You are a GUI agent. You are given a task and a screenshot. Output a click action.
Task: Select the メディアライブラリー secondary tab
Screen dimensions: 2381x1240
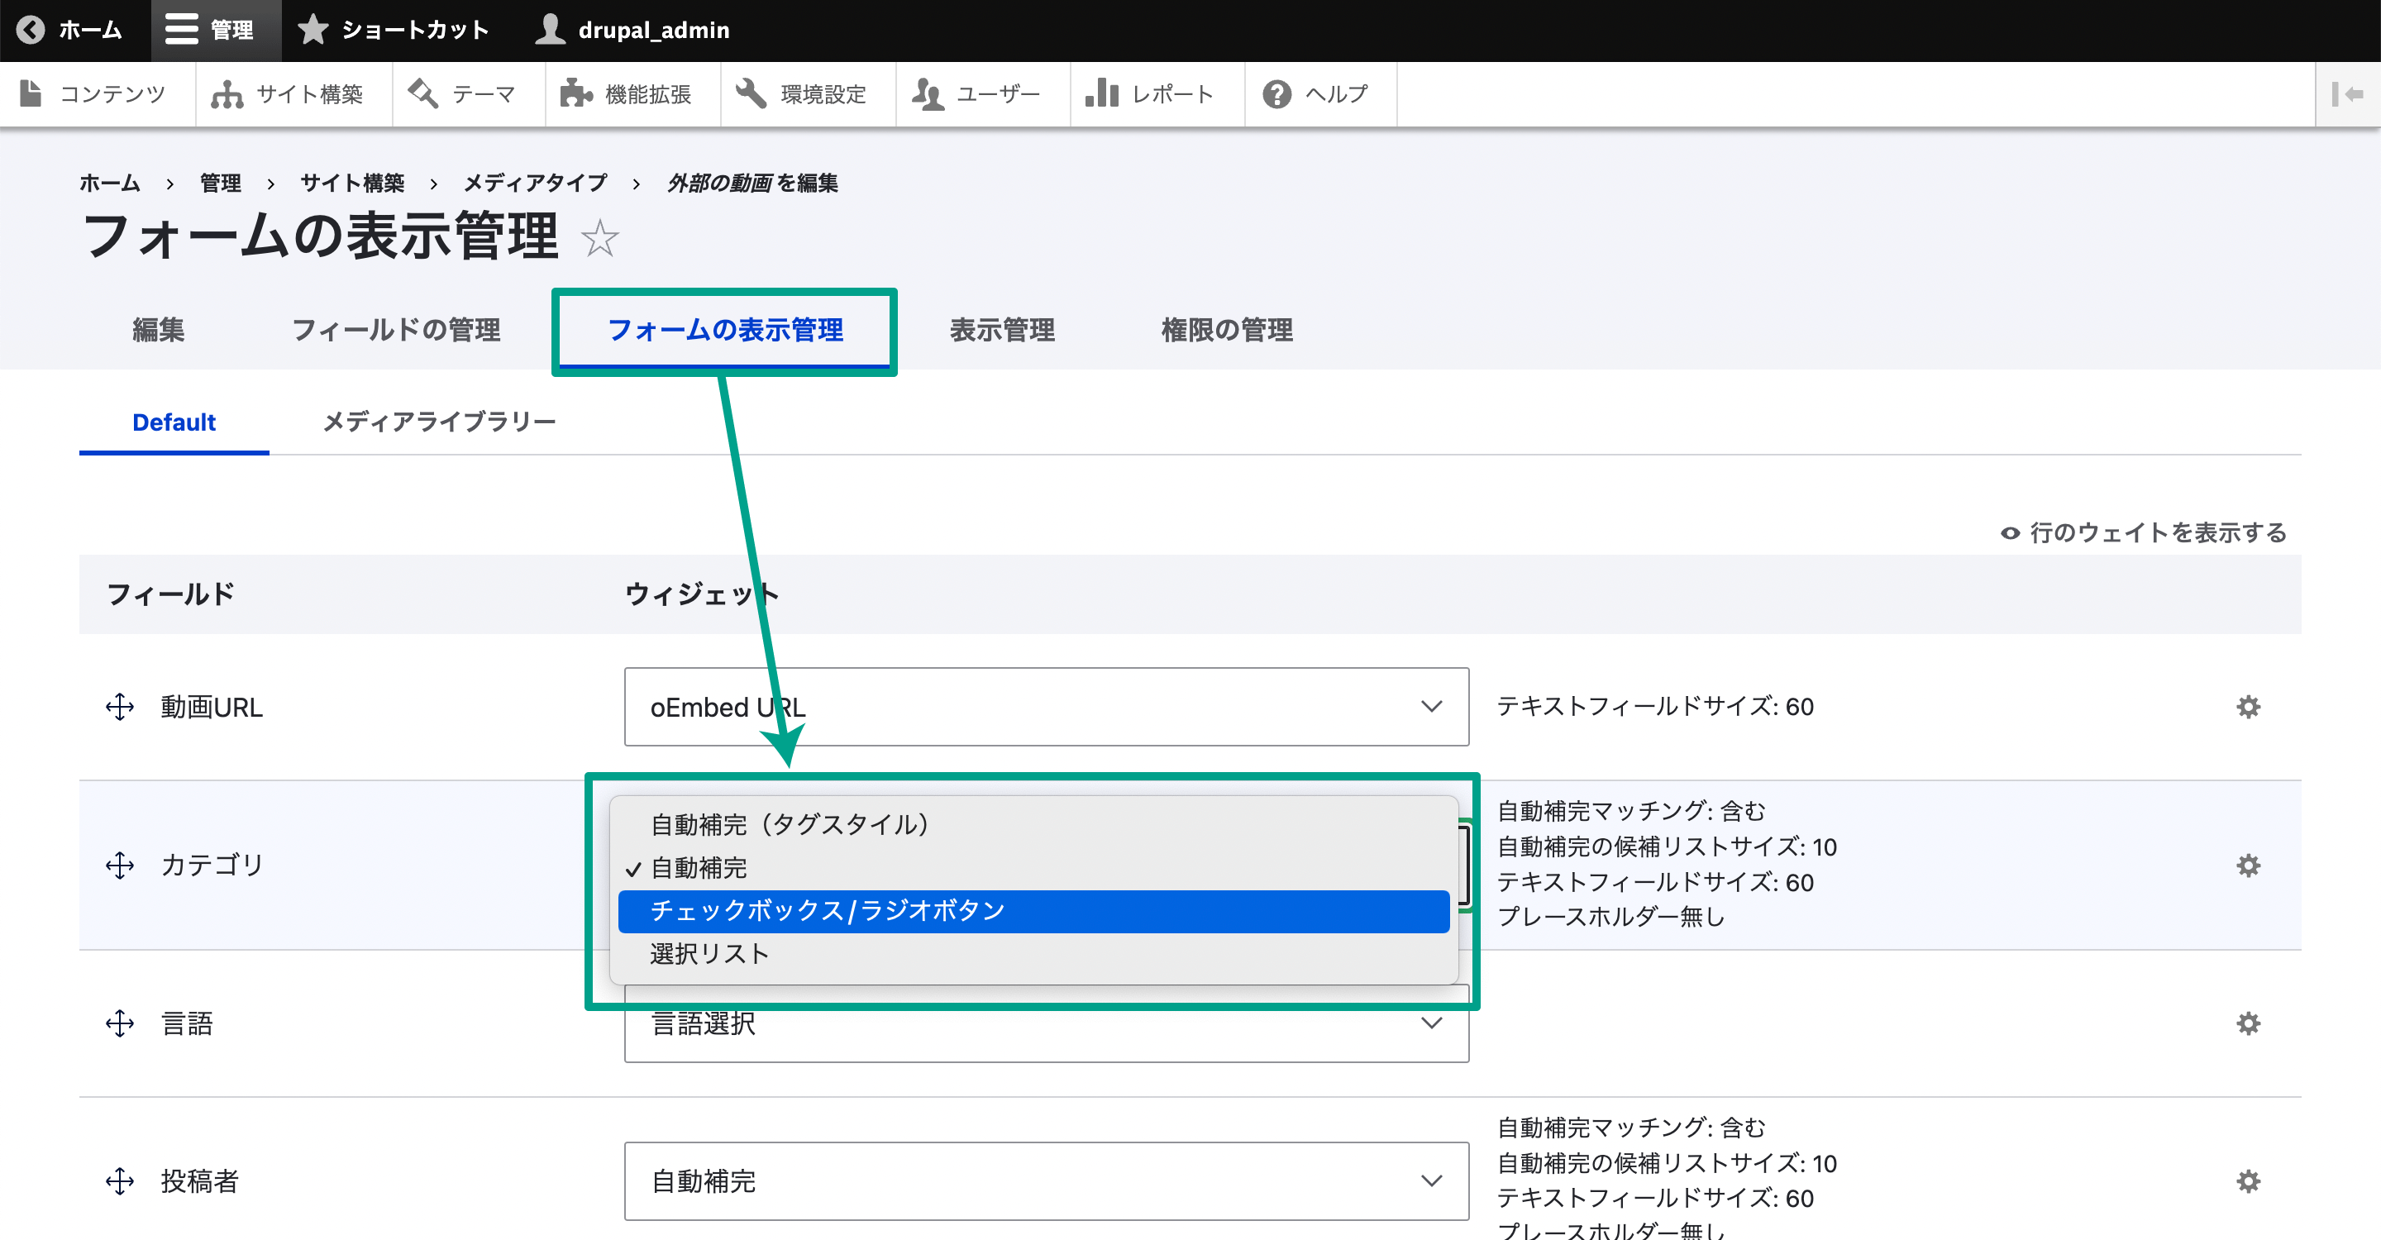(x=439, y=422)
